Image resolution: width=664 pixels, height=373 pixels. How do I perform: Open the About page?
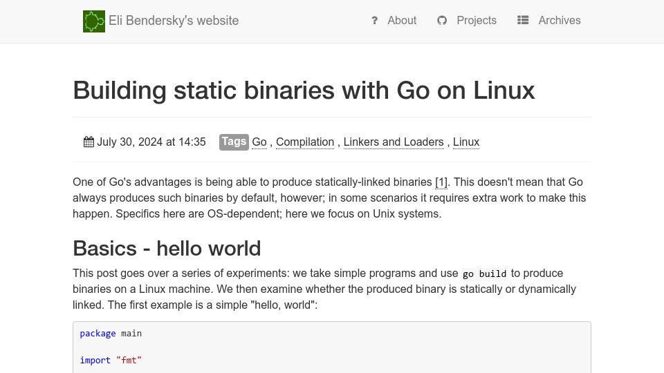[402, 20]
